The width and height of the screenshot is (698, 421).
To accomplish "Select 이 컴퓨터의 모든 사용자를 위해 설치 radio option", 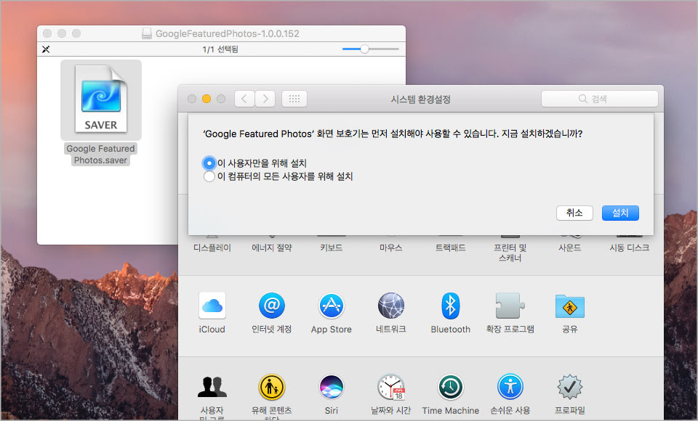I will coord(209,176).
